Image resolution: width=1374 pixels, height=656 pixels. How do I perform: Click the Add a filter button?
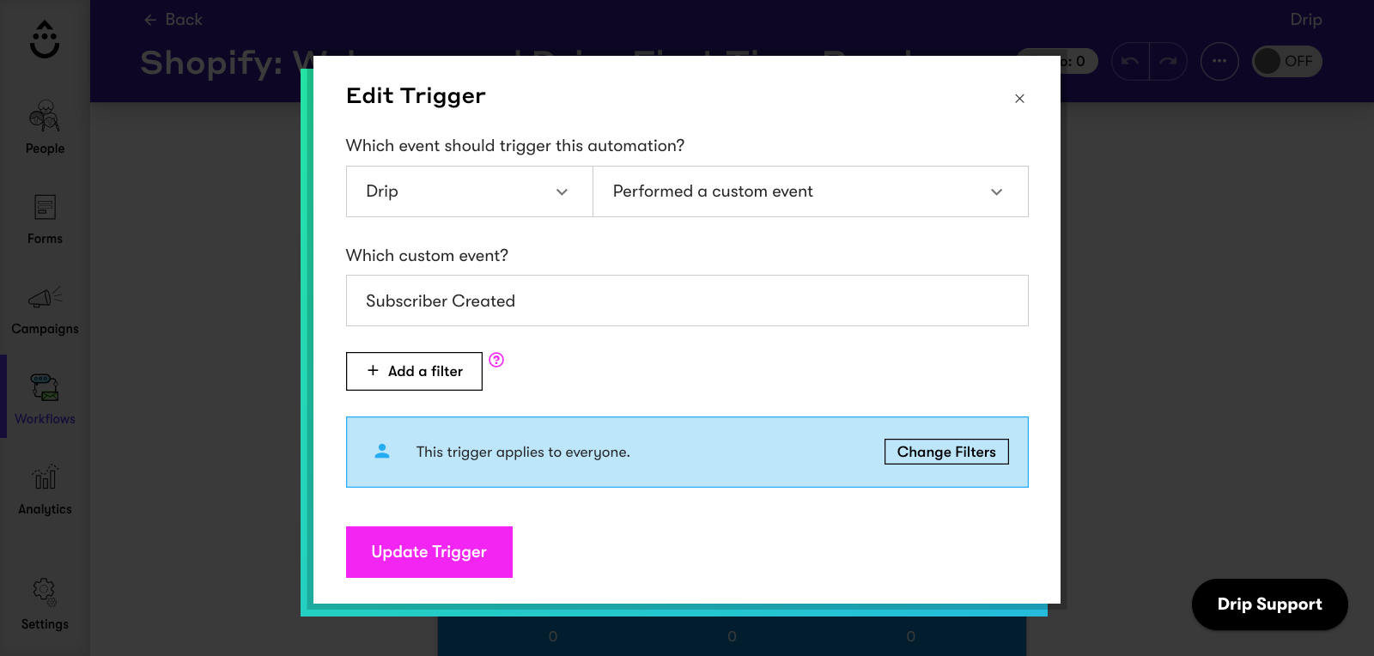[414, 371]
